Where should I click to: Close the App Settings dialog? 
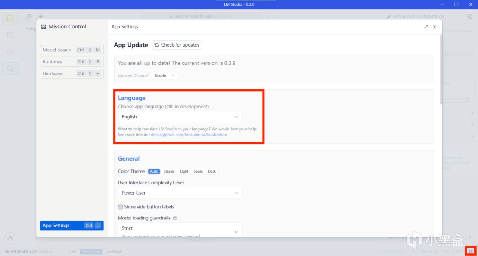pyautogui.click(x=435, y=27)
